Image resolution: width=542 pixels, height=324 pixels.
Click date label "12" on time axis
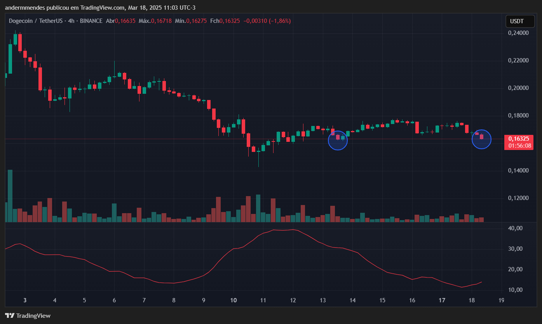coord(293,300)
